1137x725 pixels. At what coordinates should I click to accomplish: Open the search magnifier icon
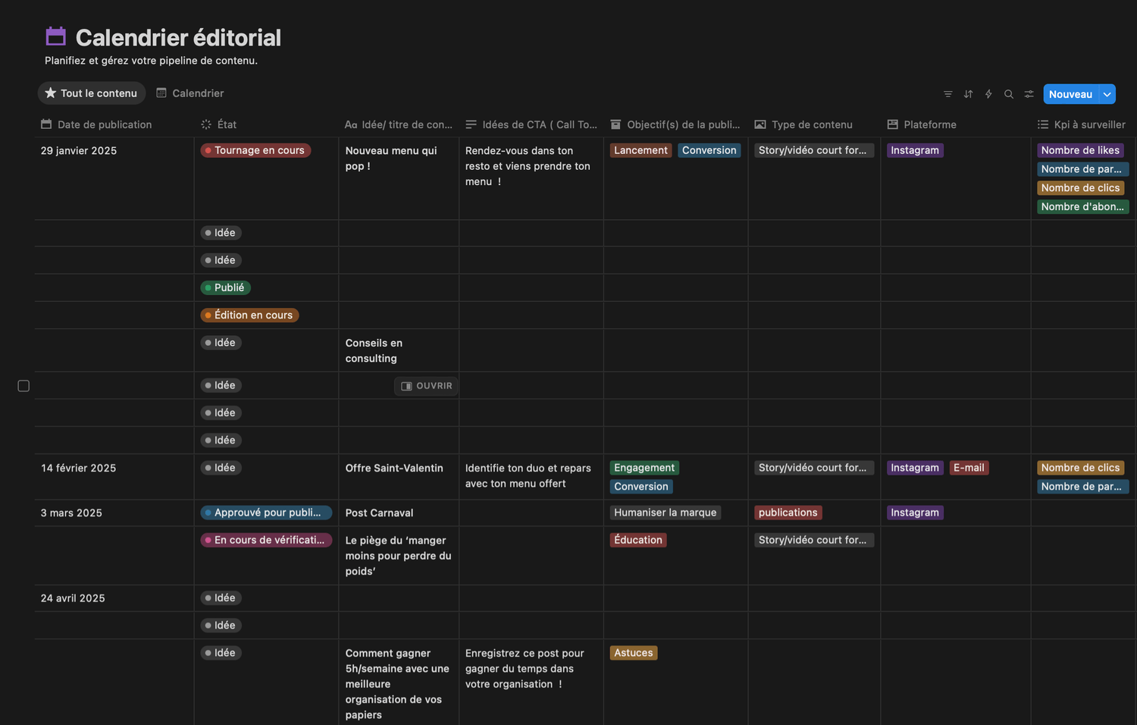[1009, 94]
